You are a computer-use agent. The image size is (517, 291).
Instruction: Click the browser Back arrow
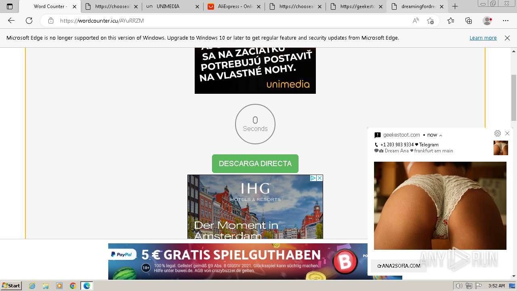coord(11,21)
